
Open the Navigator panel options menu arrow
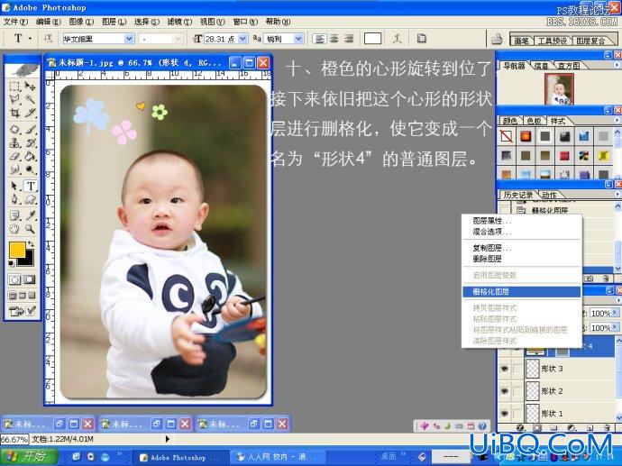617,65
